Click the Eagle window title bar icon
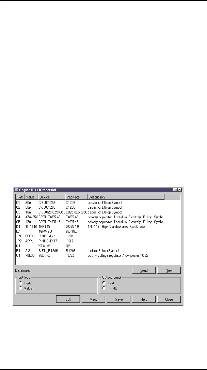207x370 pixels. (16, 190)
